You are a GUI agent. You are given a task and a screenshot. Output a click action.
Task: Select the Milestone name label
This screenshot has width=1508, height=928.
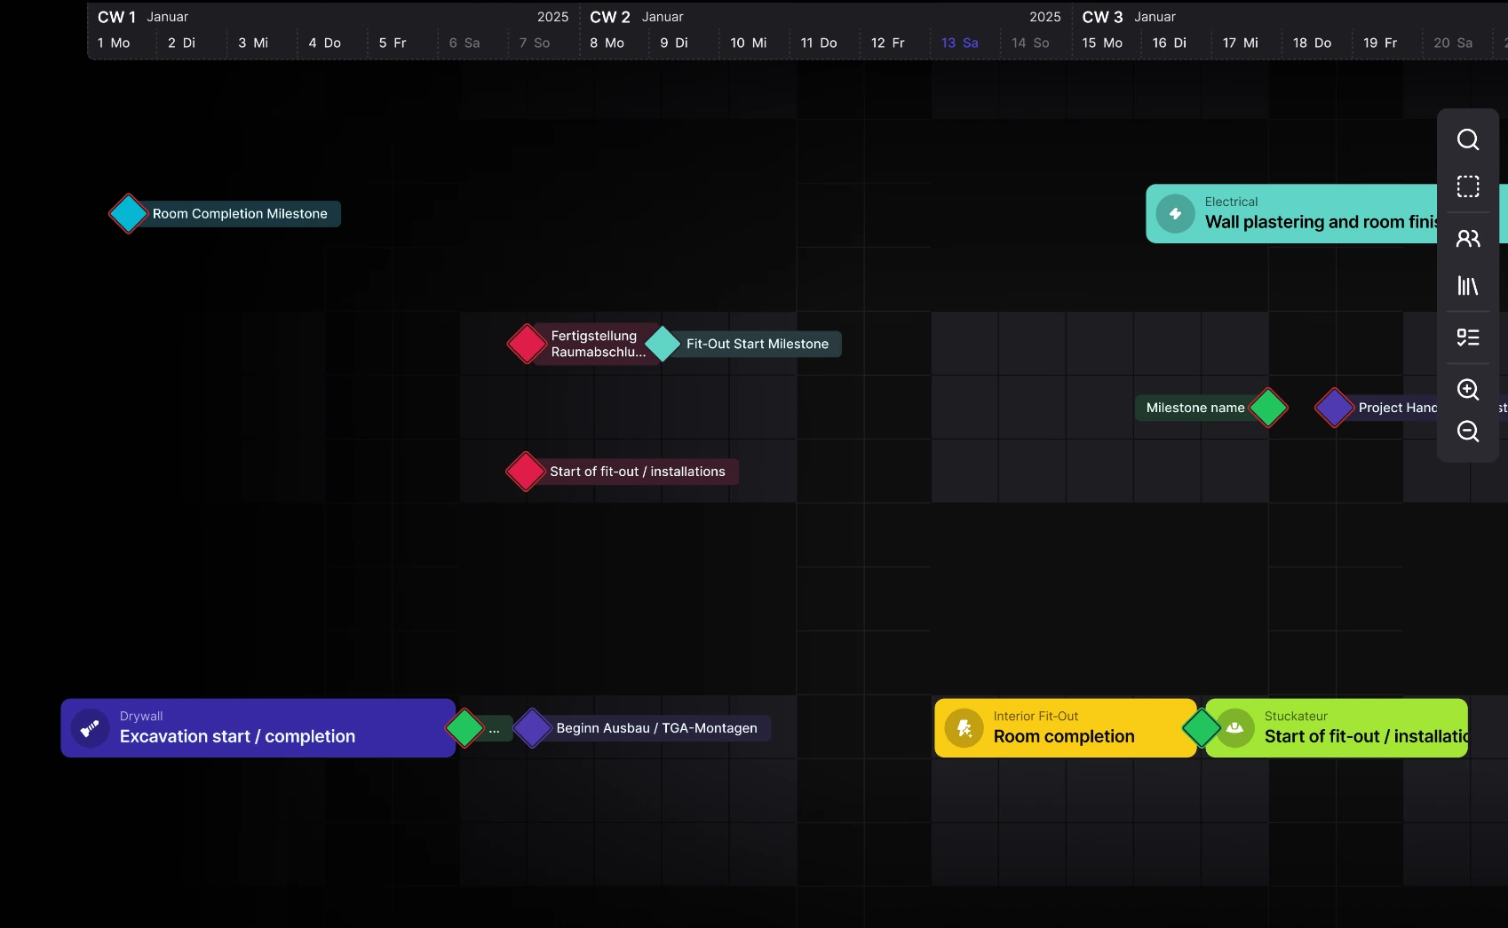[1195, 408]
